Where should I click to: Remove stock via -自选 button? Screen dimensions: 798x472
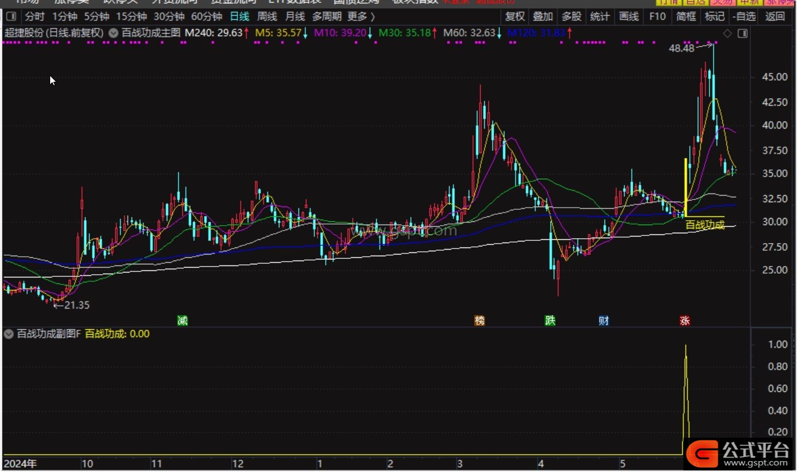pyautogui.click(x=745, y=16)
